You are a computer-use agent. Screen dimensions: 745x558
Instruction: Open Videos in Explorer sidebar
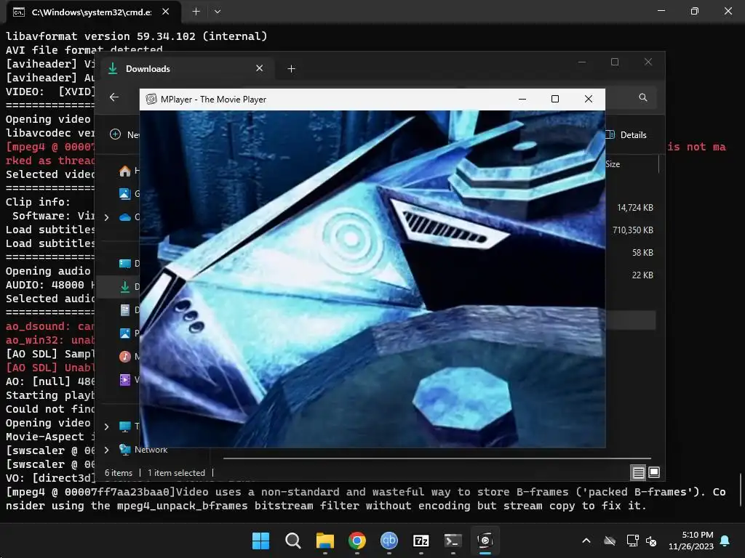coord(125,379)
